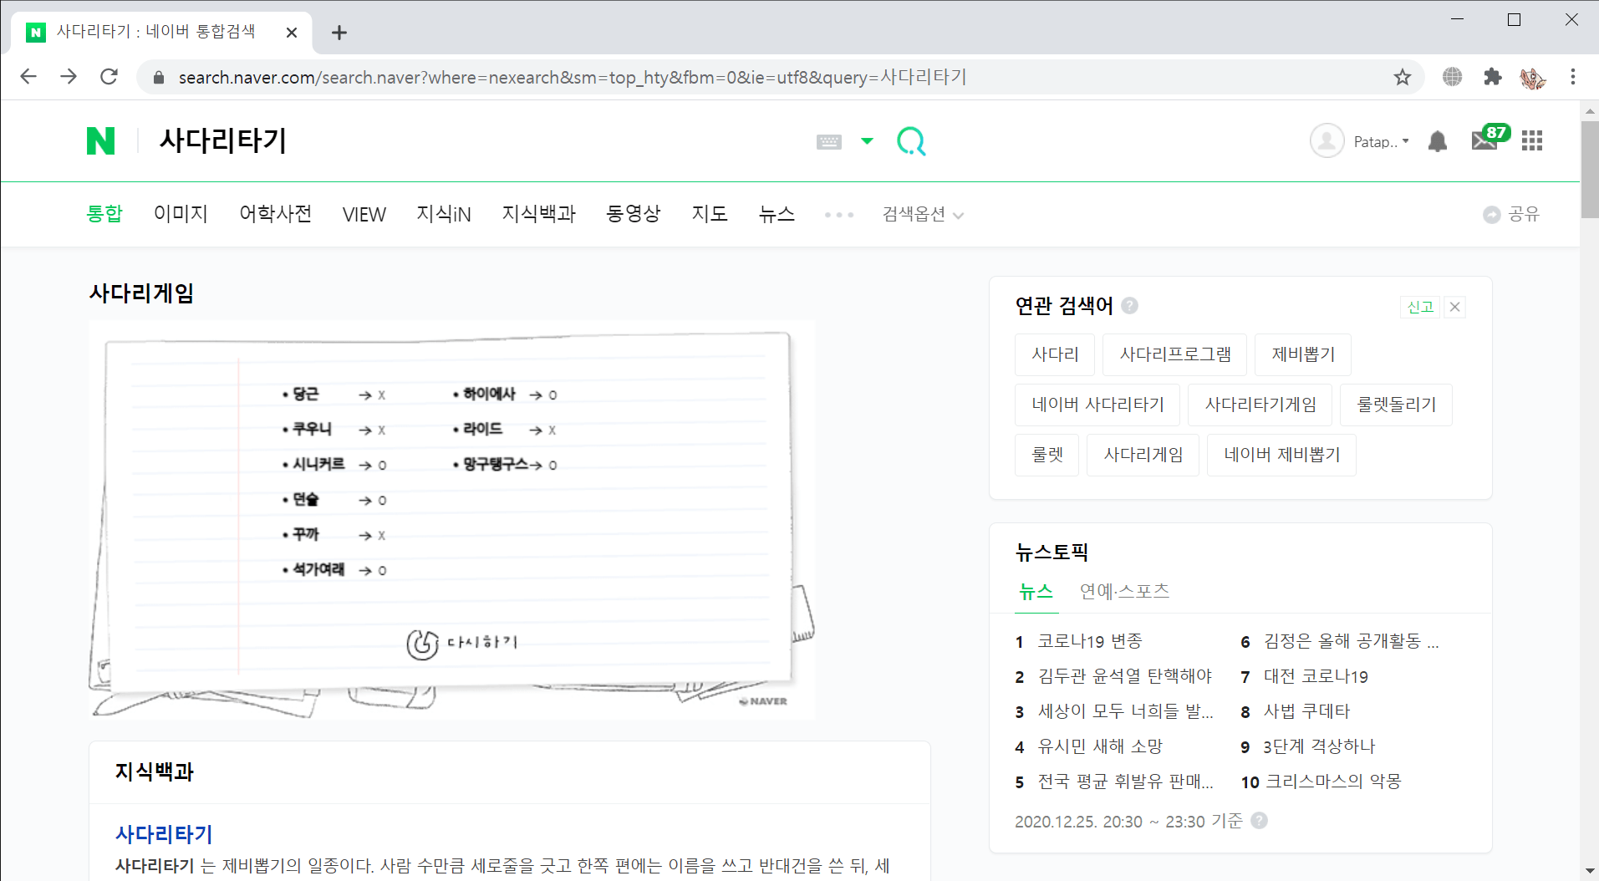
Task: Go forward in browser history
Action: pyautogui.click(x=69, y=77)
